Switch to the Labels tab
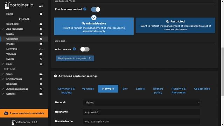224x126 pixels. click(140, 89)
